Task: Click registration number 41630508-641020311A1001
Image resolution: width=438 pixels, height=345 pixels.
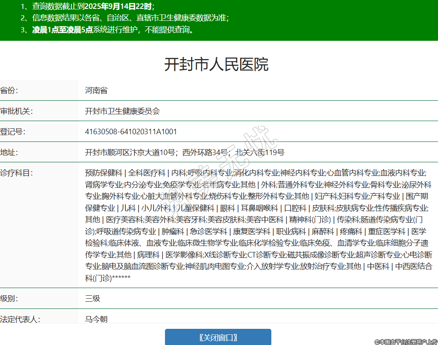Action: click(x=131, y=132)
